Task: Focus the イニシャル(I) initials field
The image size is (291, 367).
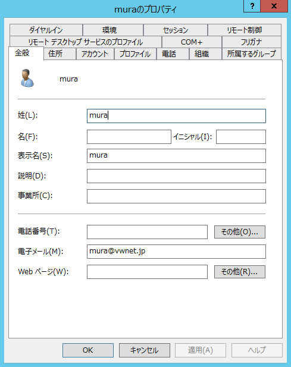Action: (x=241, y=137)
